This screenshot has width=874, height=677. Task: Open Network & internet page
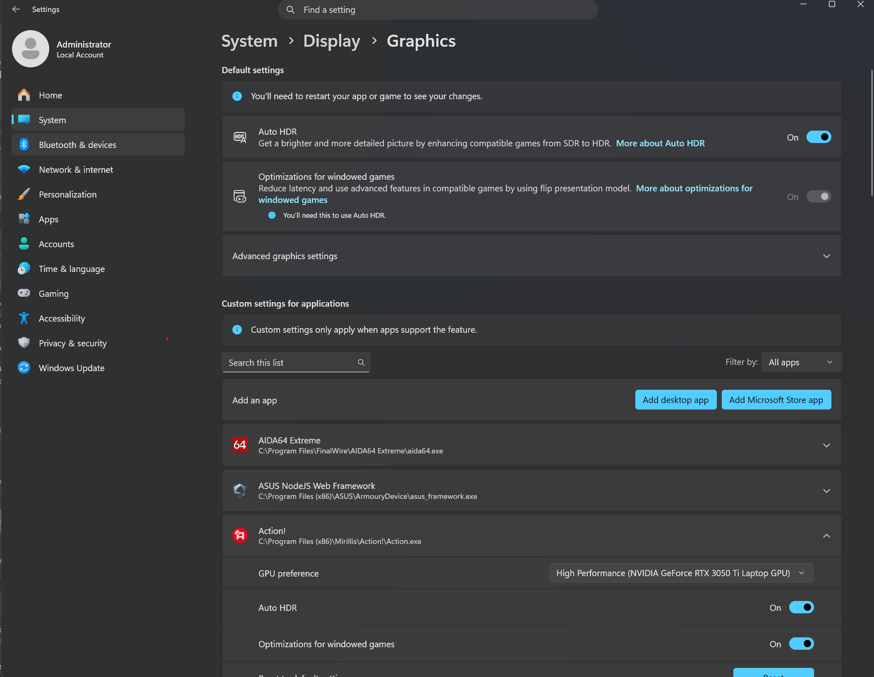pyautogui.click(x=98, y=169)
